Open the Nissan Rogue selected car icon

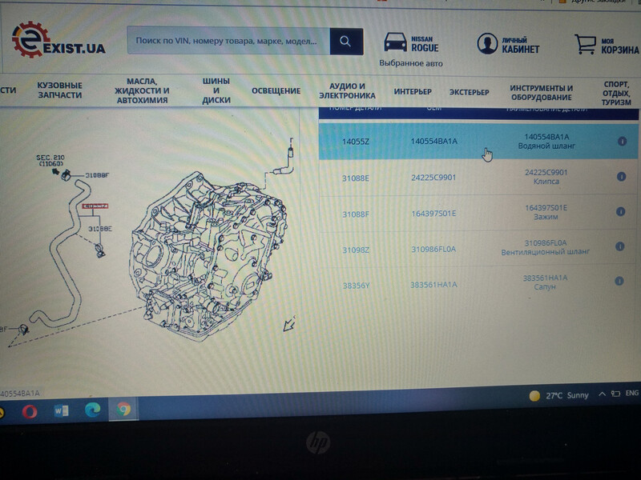[394, 43]
